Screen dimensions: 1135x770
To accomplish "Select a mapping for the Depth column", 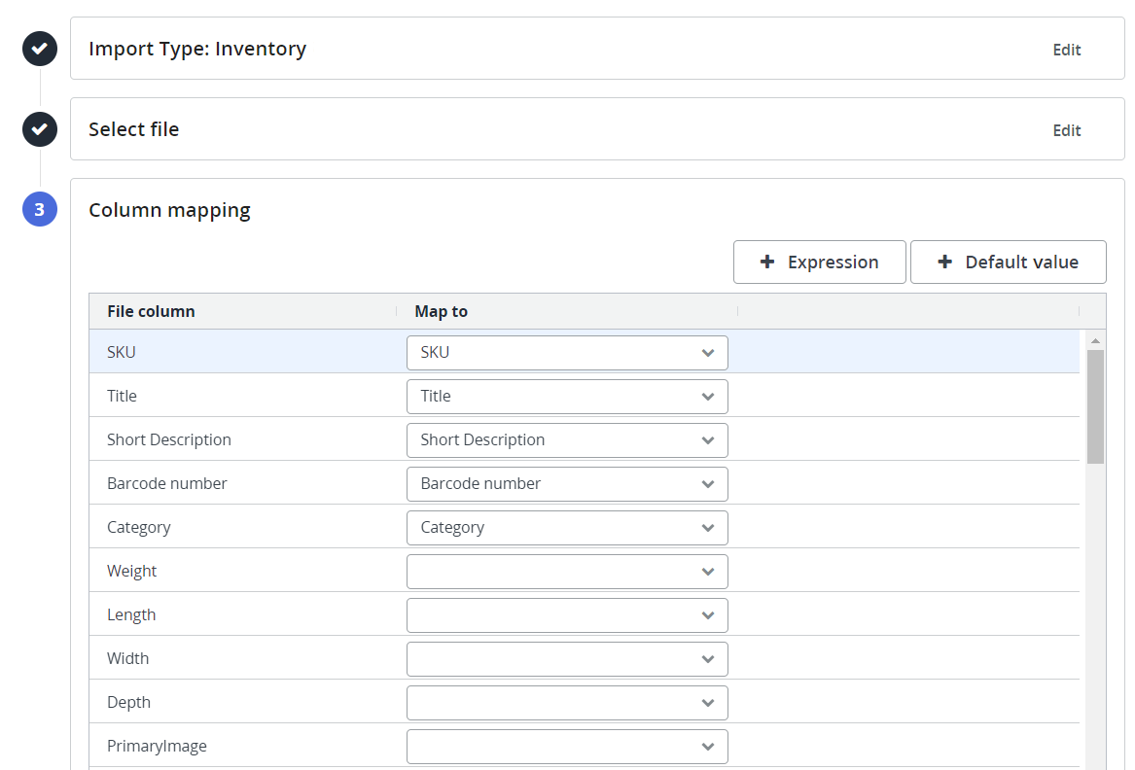I will click(566, 703).
